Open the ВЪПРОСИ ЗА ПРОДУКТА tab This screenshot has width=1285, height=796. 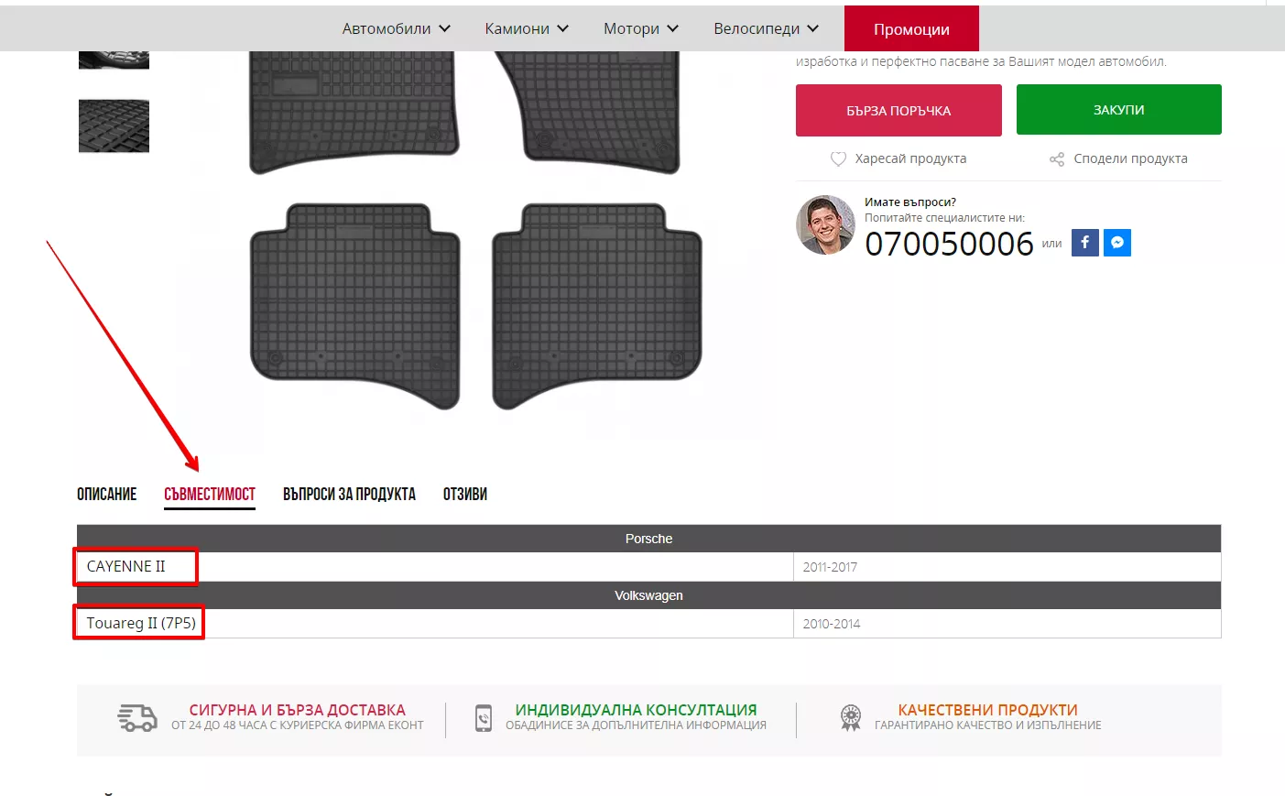[x=349, y=494]
